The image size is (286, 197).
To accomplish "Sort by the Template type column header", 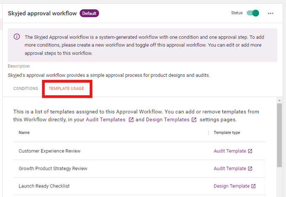I will click(227, 133).
